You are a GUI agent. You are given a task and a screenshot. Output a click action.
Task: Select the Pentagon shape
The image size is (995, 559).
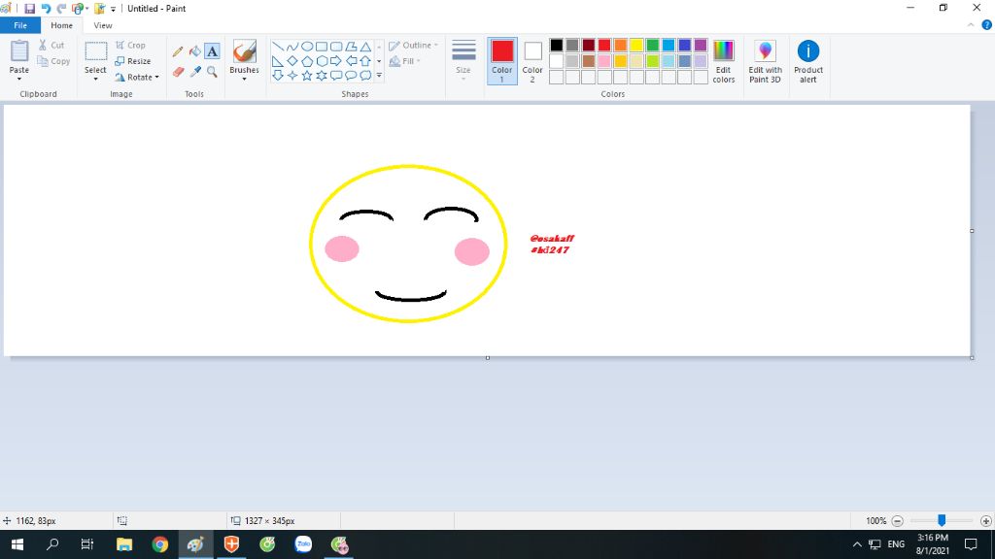point(307,61)
